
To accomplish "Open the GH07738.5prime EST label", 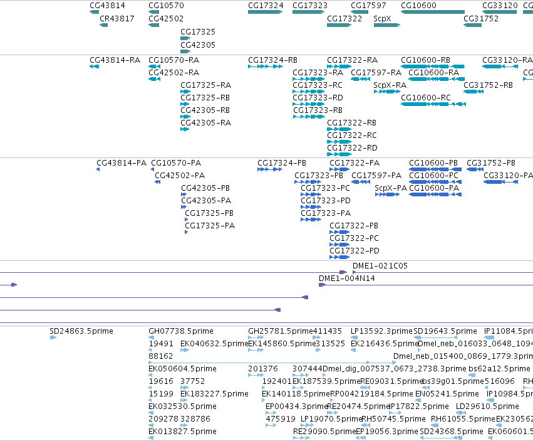I will (181, 331).
